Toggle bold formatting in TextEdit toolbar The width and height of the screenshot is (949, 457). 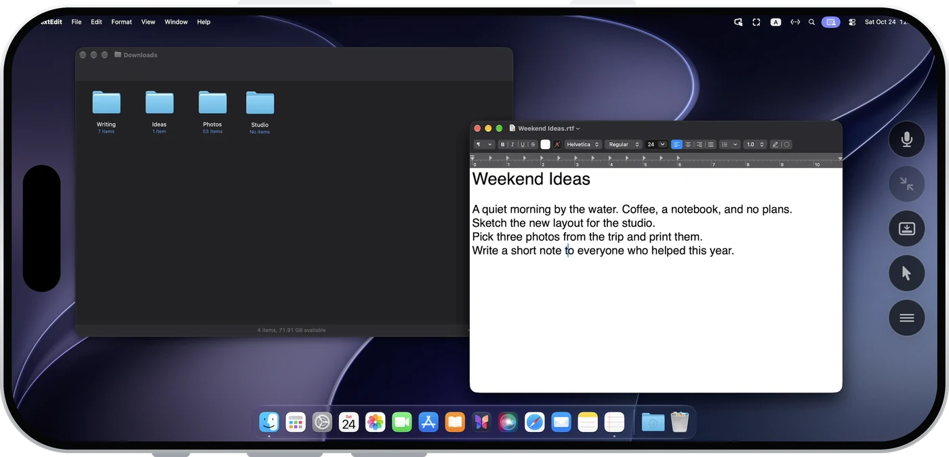502,144
